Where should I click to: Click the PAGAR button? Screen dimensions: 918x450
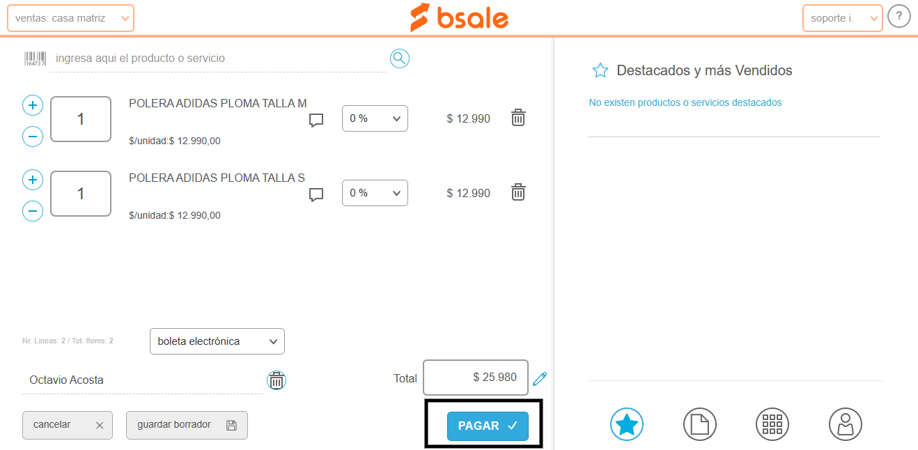pos(488,426)
